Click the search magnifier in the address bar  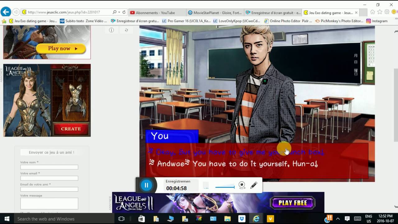tap(114, 12)
